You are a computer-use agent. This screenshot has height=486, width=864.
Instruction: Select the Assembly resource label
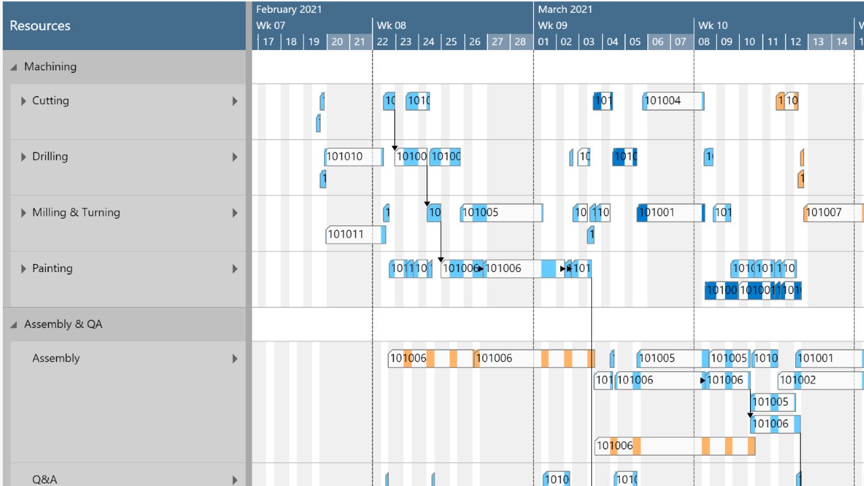(56, 358)
